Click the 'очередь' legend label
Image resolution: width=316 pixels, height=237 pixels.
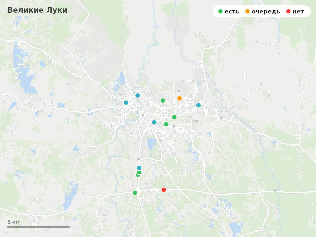[266, 12]
